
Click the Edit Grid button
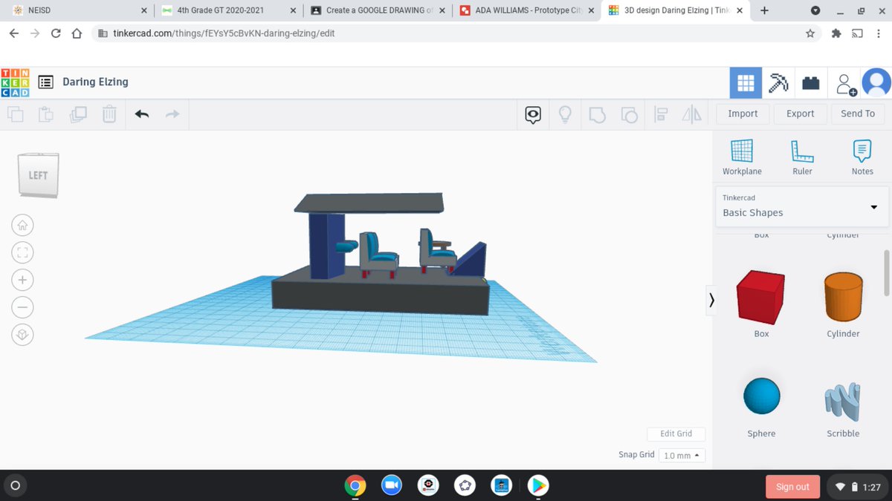[676, 433]
